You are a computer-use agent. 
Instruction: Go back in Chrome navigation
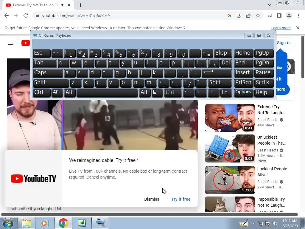[7, 16]
